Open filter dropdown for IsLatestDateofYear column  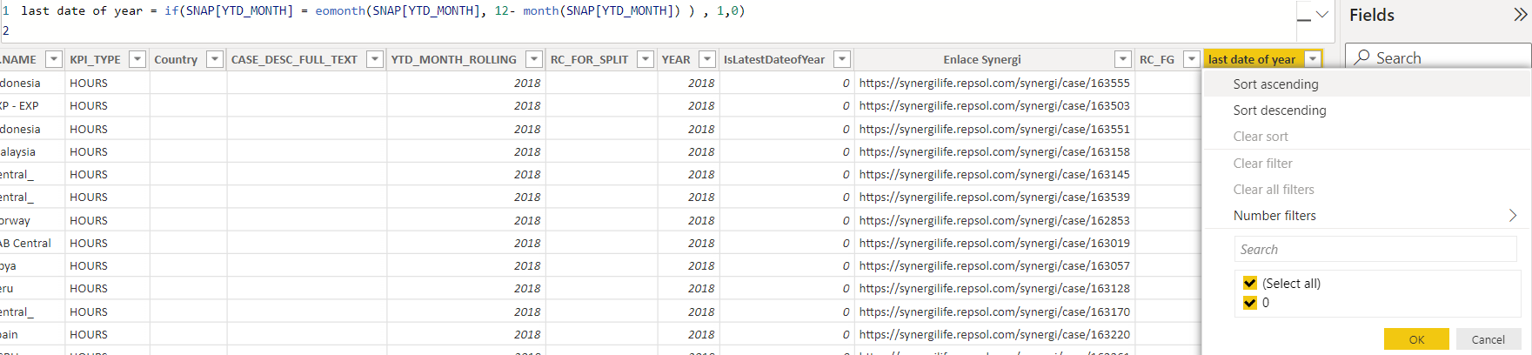pos(842,59)
